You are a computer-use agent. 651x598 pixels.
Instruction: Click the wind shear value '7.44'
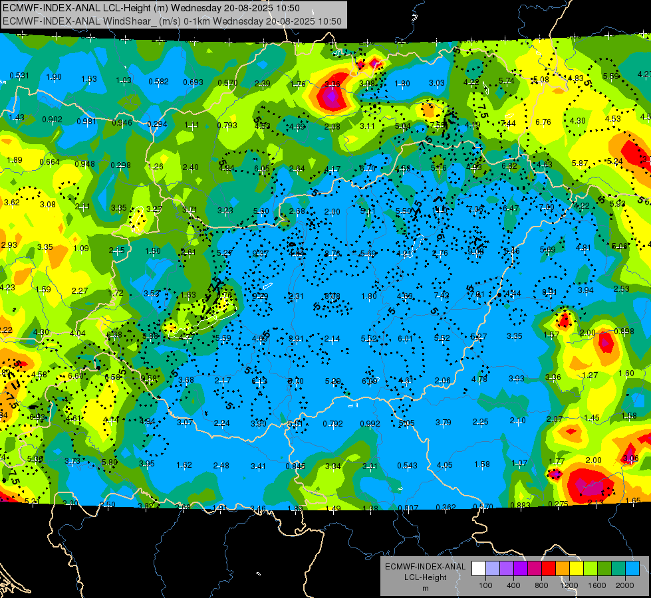508,124
